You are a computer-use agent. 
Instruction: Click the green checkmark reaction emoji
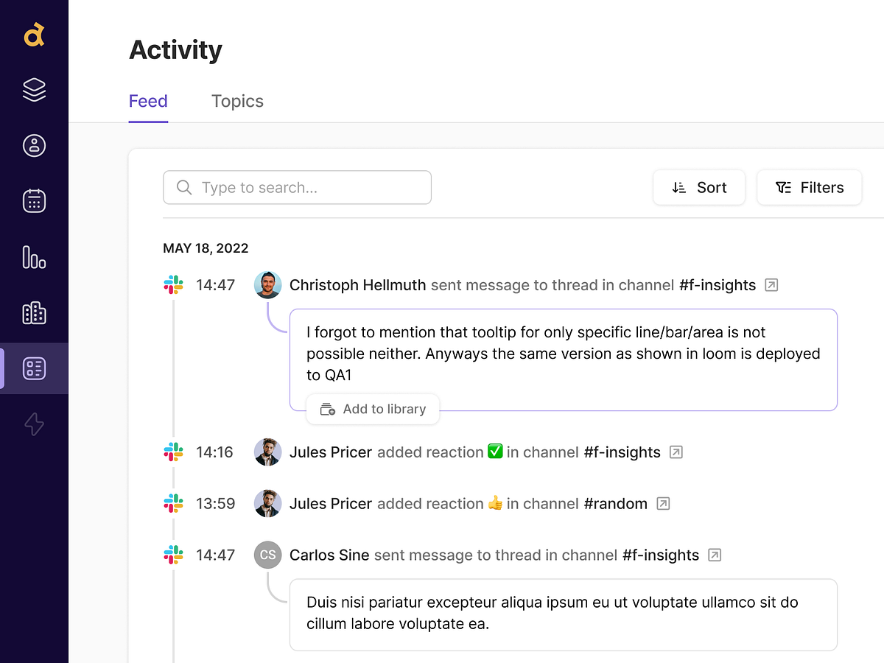click(x=495, y=451)
